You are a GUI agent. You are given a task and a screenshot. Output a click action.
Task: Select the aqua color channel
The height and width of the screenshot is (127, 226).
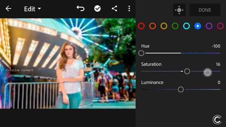pyautogui.click(x=186, y=26)
